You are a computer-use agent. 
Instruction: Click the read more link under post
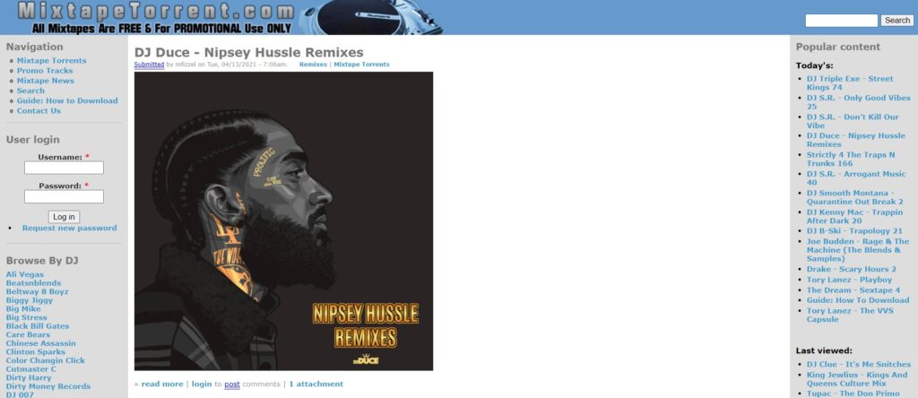click(x=162, y=384)
